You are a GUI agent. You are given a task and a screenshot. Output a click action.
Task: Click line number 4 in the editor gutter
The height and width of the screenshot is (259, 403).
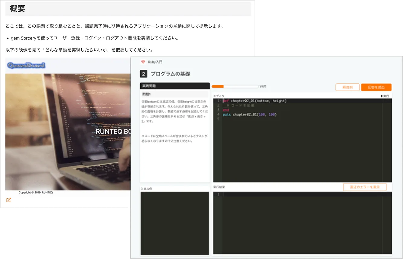click(218, 114)
